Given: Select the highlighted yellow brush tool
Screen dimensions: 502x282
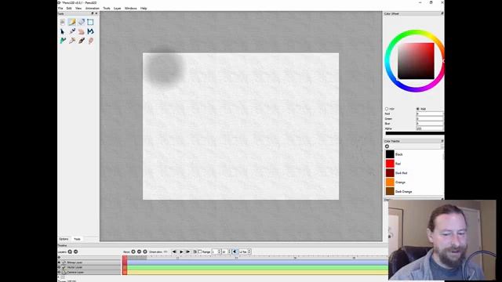Looking at the screenshot, I should (x=71, y=22).
